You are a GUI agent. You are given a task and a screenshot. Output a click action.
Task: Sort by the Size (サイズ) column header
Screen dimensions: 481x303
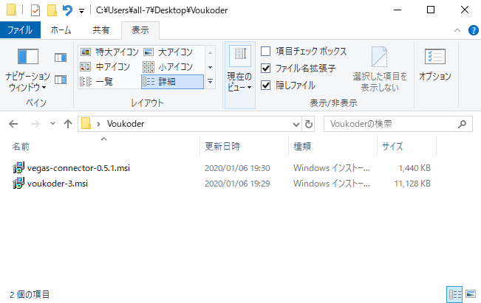pos(392,147)
